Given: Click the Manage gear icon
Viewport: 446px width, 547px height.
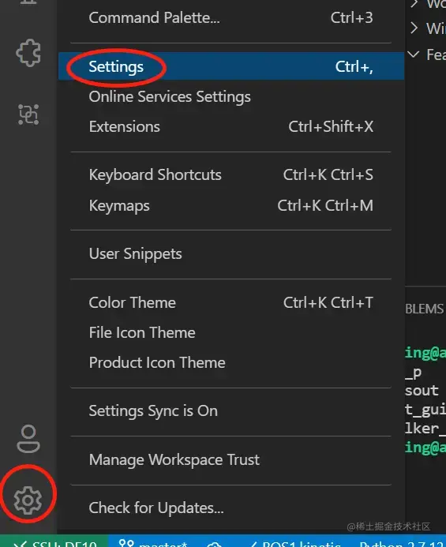Looking at the screenshot, I should pyautogui.click(x=28, y=500).
